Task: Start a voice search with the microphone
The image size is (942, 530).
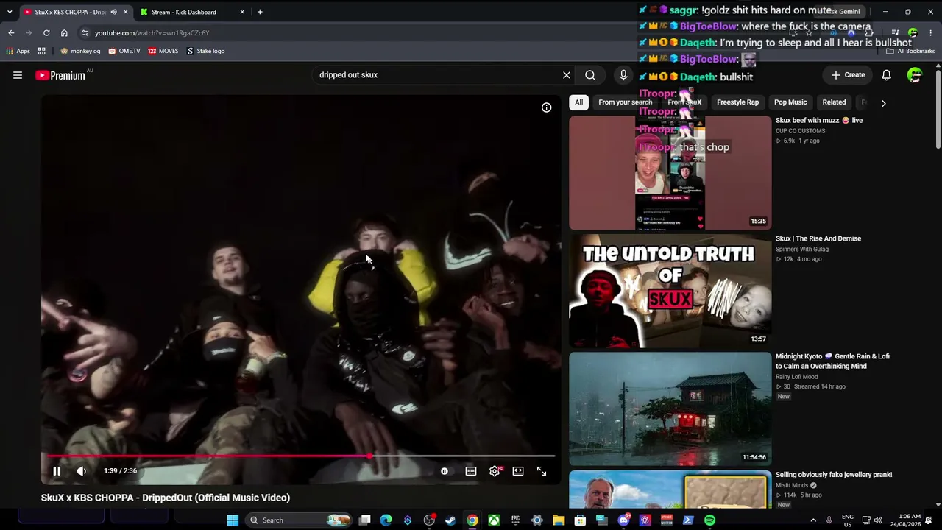Action: (623, 75)
